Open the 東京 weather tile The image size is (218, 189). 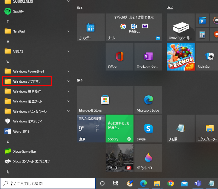90,129
